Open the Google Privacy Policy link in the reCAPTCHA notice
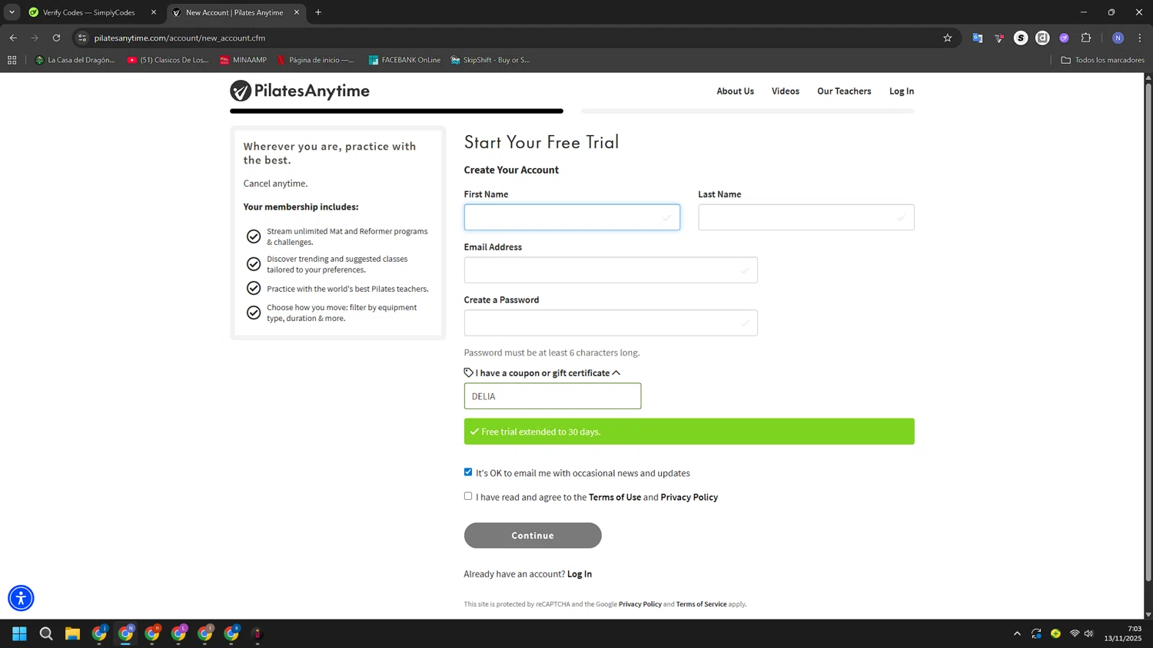This screenshot has width=1153, height=648. tap(640, 604)
